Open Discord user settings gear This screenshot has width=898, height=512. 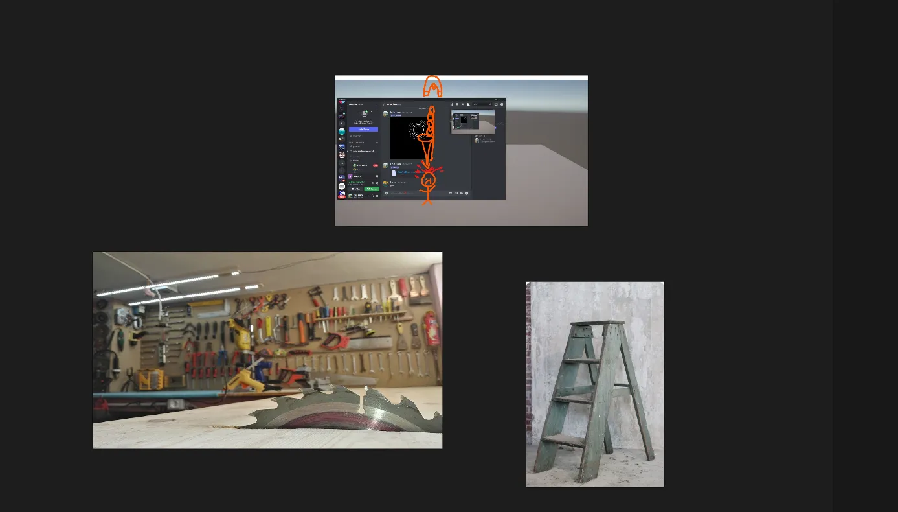[377, 196]
